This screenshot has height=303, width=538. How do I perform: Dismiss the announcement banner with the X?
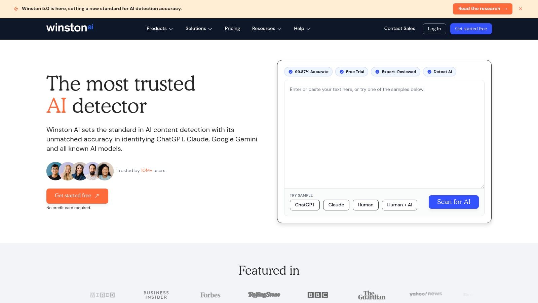coord(521,9)
